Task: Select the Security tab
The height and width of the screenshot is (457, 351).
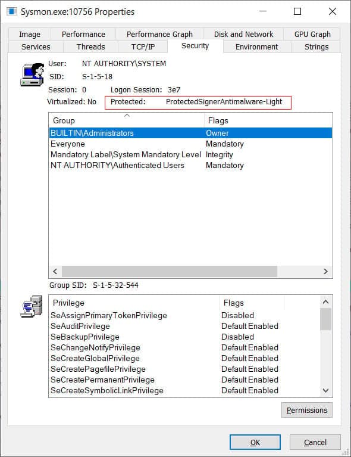Action: click(x=195, y=46)
